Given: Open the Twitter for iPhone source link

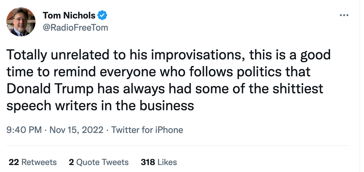Looking at the screenshot, I should 147,130.
